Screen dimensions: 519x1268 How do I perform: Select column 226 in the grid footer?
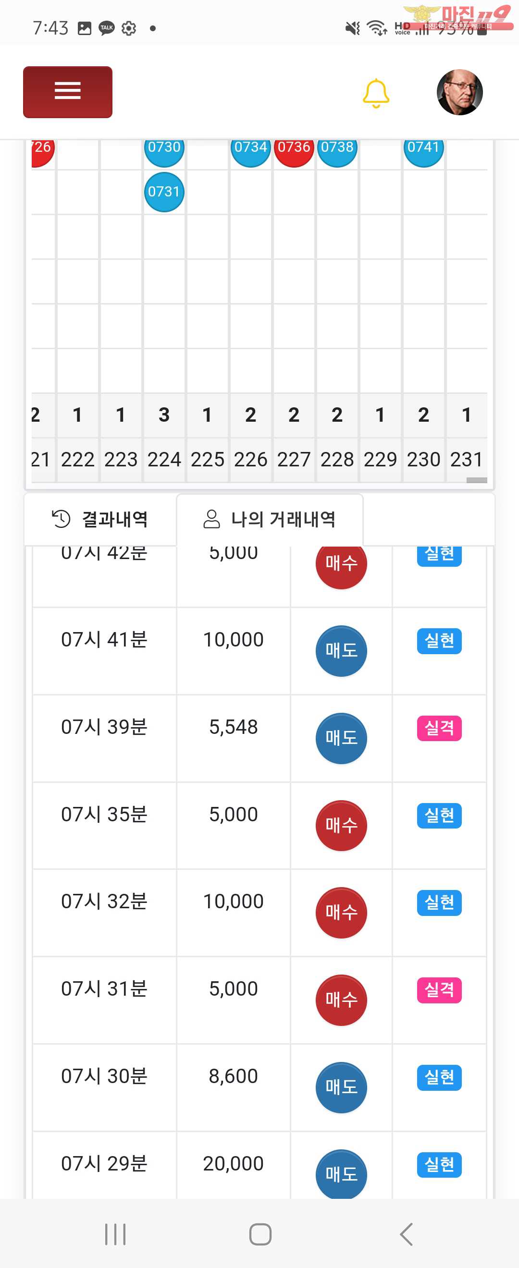pos(251,460)
